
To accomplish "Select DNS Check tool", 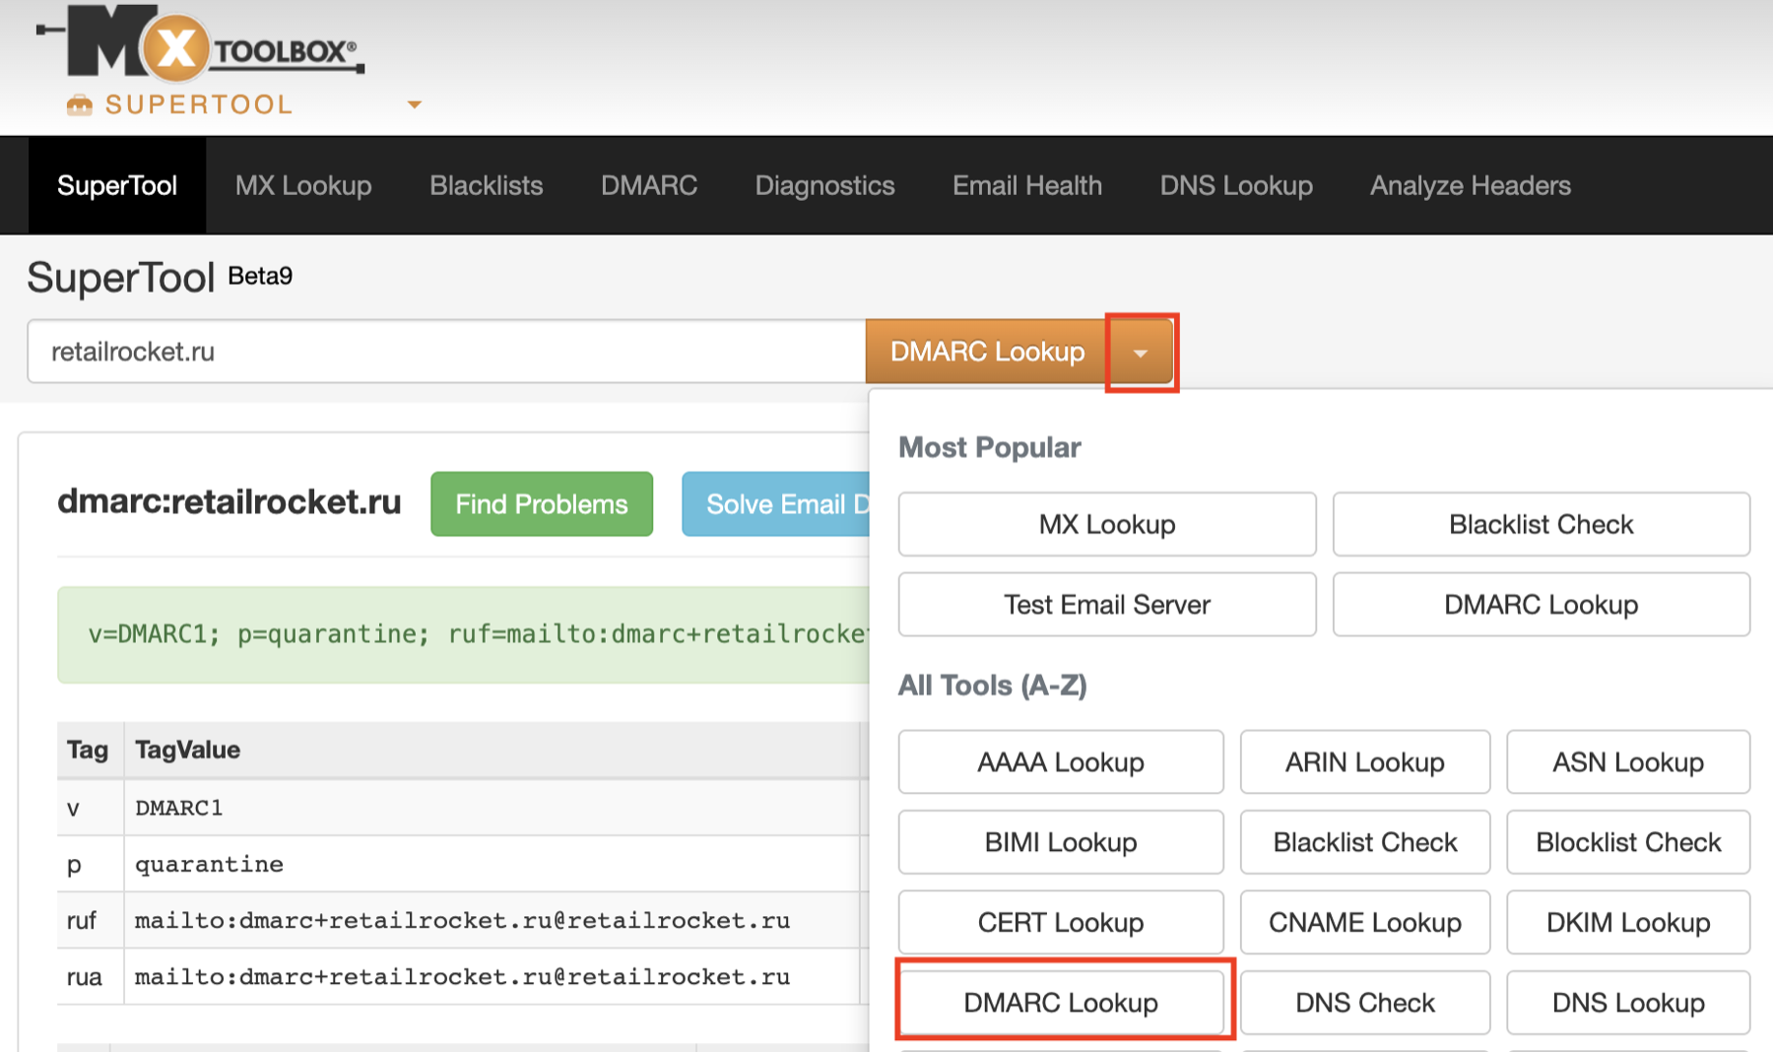I will (x=1365, y=1003).
